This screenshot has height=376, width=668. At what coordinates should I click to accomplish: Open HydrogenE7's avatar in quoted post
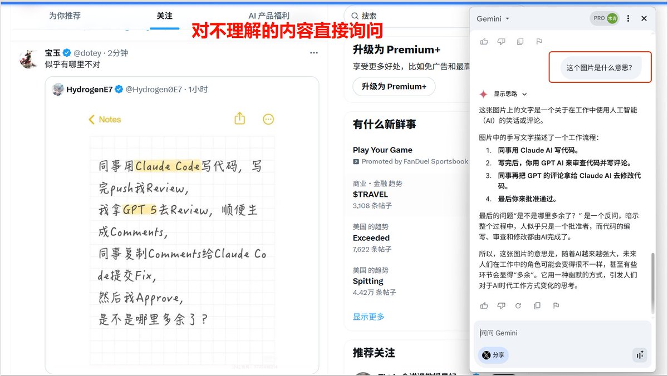(58, 89)
